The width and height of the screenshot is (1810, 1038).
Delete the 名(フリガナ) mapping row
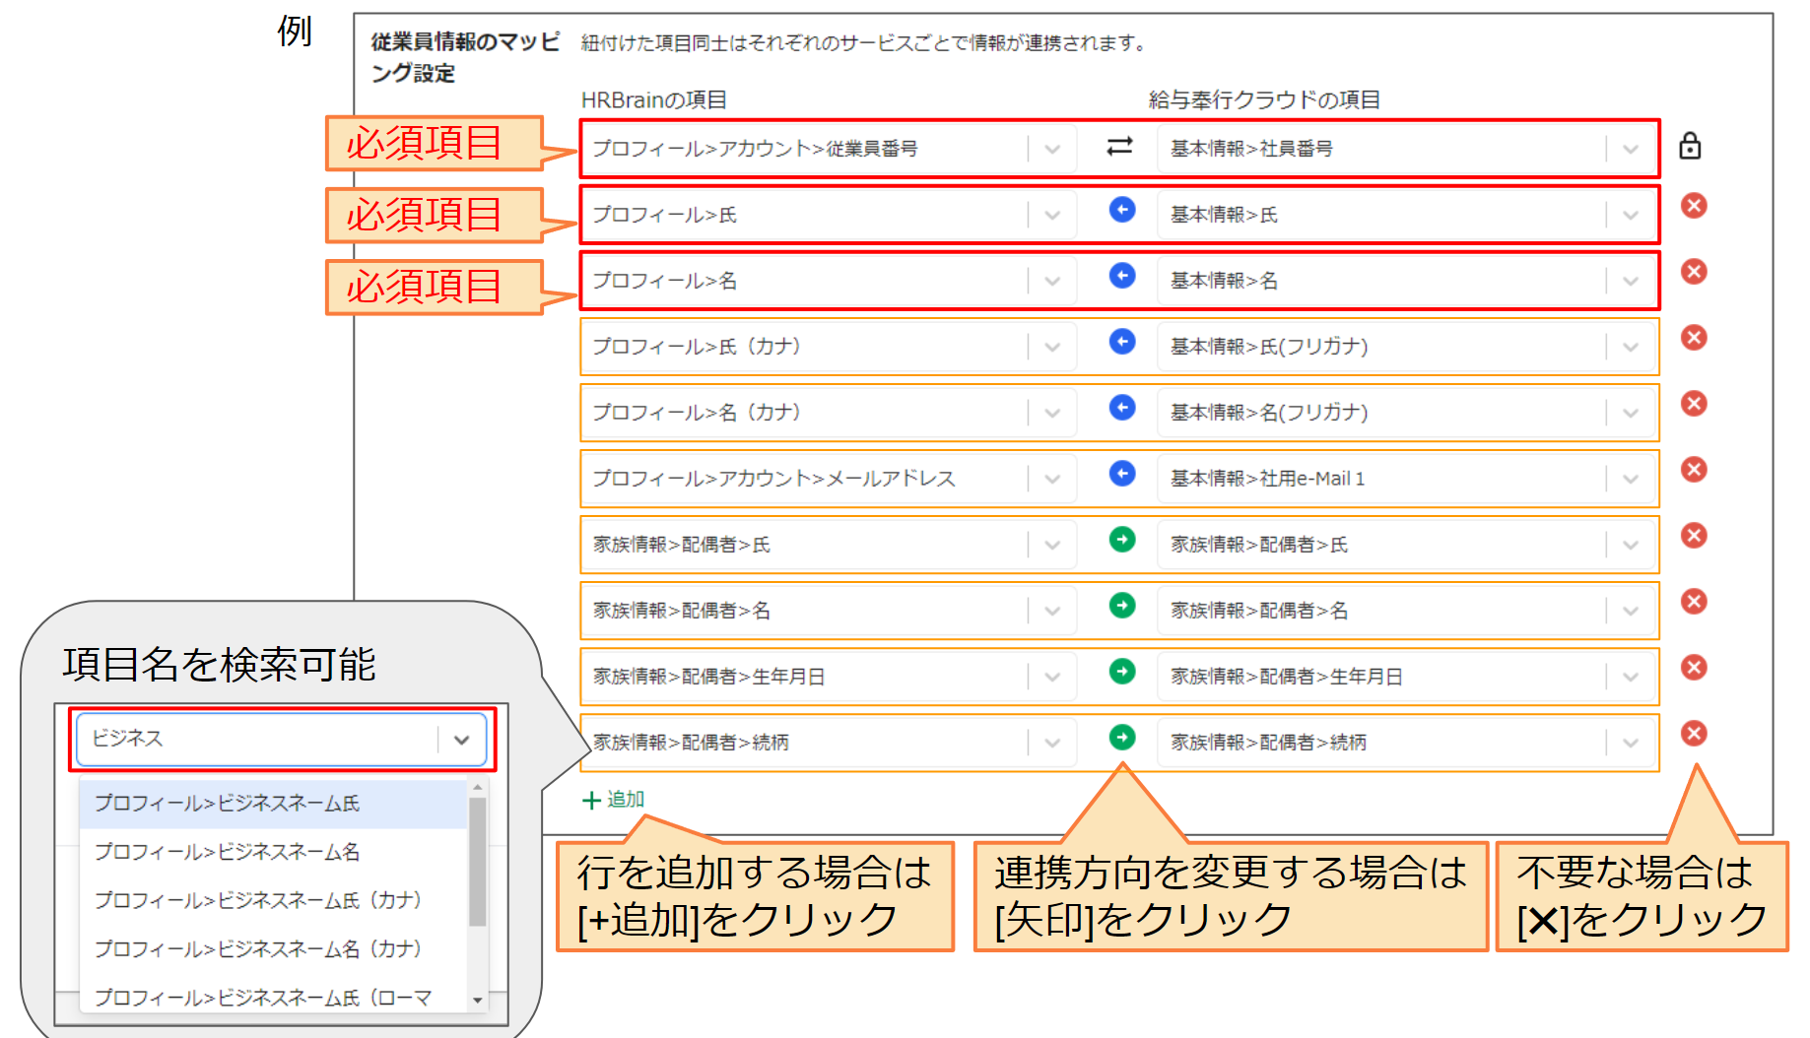(1694, 404)
